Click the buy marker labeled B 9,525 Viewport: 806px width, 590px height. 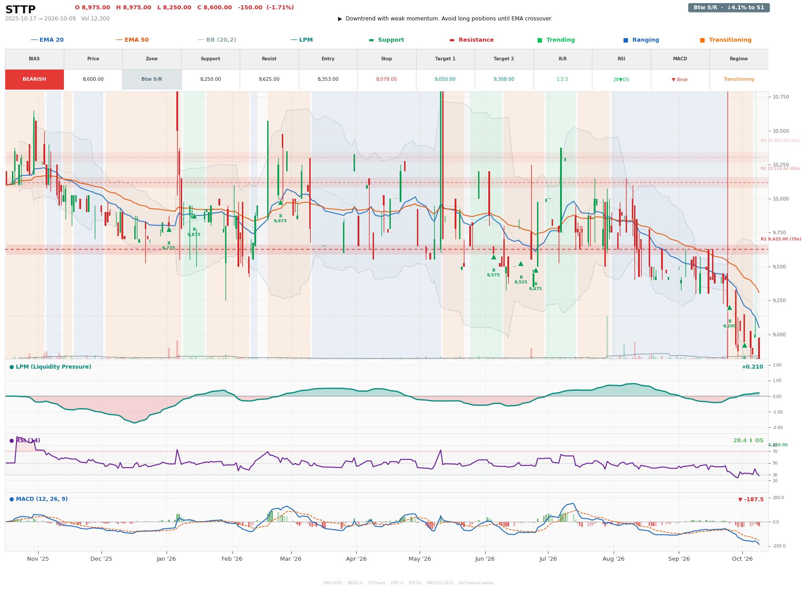pos(521,264)
